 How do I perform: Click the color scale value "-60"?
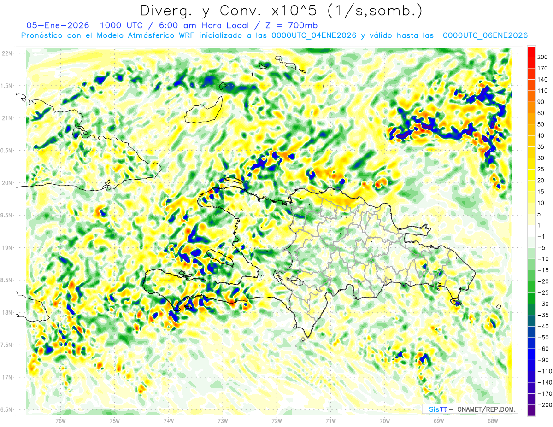coord(544,349)
